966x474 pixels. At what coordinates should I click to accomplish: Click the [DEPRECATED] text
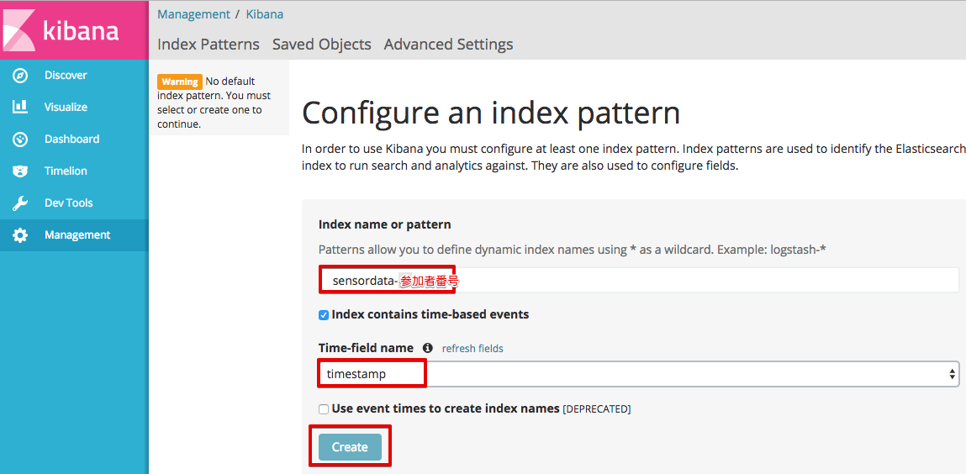click(x=596, y=408)
